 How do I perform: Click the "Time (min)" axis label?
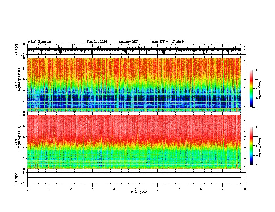[139, 192]
